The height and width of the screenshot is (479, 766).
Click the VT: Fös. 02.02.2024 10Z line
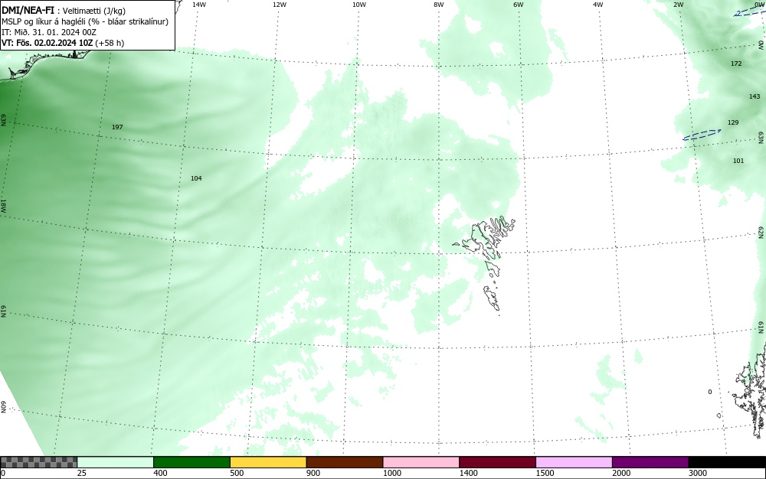63,43
